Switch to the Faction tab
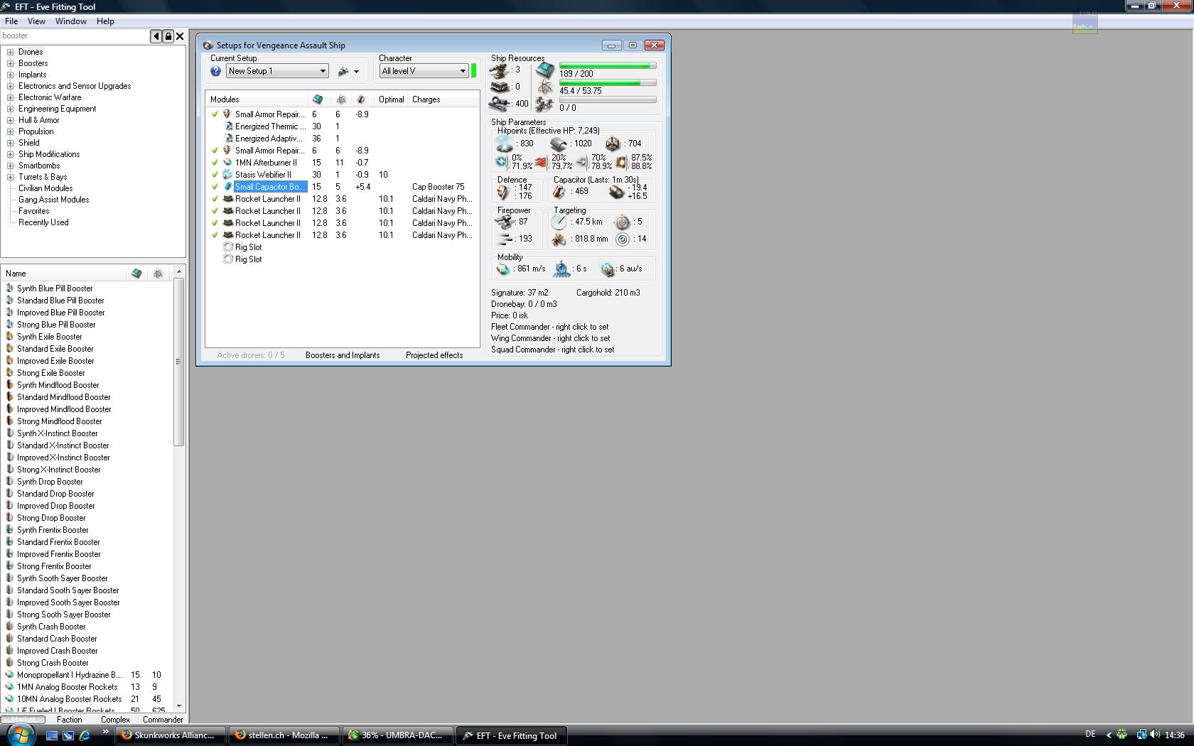 pos(70,719)
